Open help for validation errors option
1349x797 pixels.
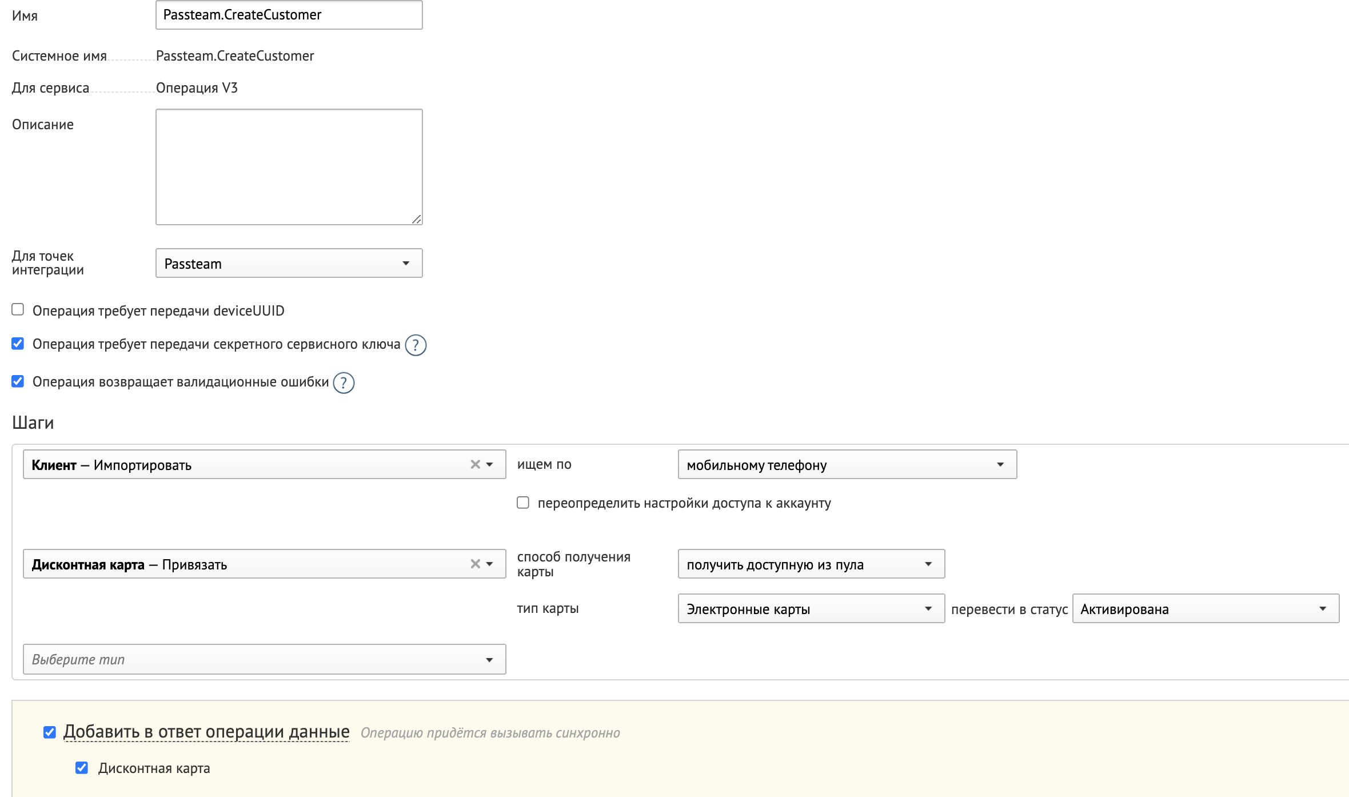(x=344, y=382)
